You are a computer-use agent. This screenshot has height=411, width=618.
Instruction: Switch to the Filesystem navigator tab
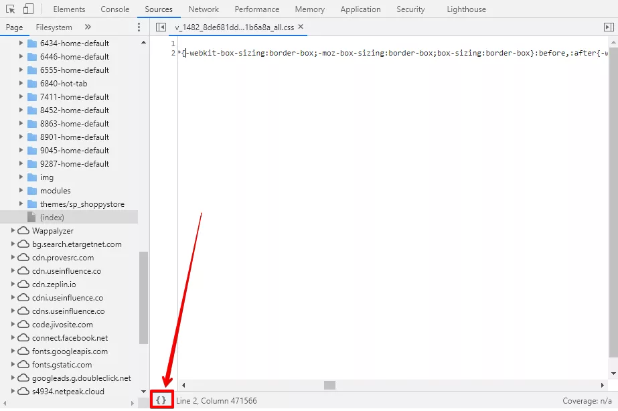54,27
